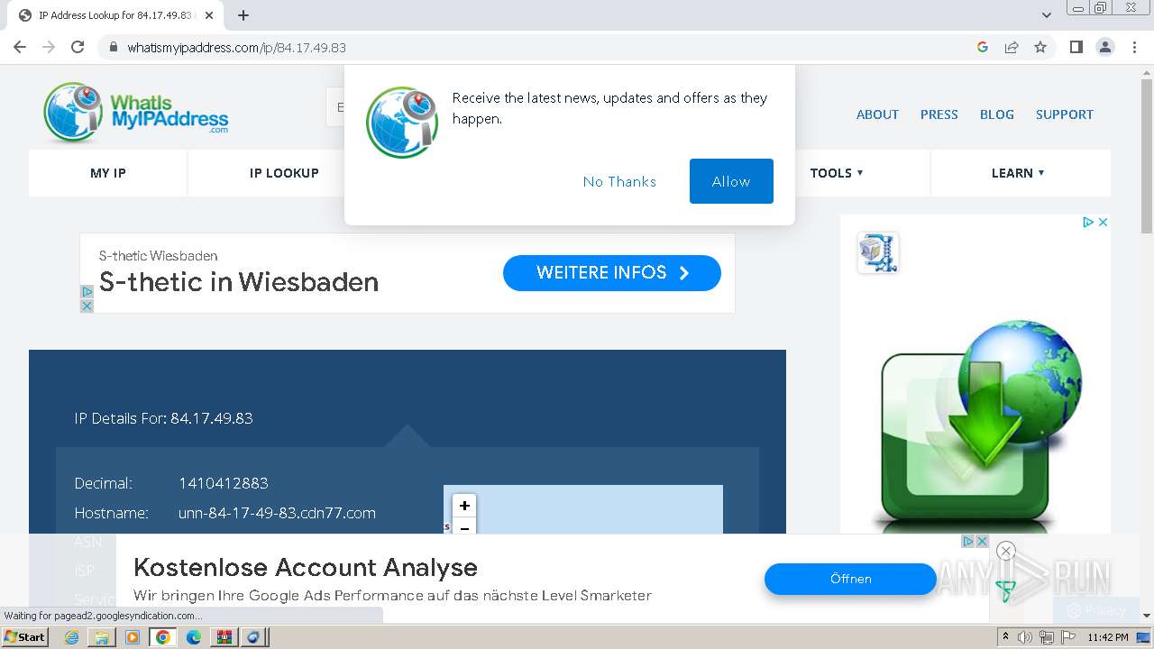This screenshot has height=649, width=1154.
Task: Close the S-thetic banner ad
Action: (x=87, y=306)
